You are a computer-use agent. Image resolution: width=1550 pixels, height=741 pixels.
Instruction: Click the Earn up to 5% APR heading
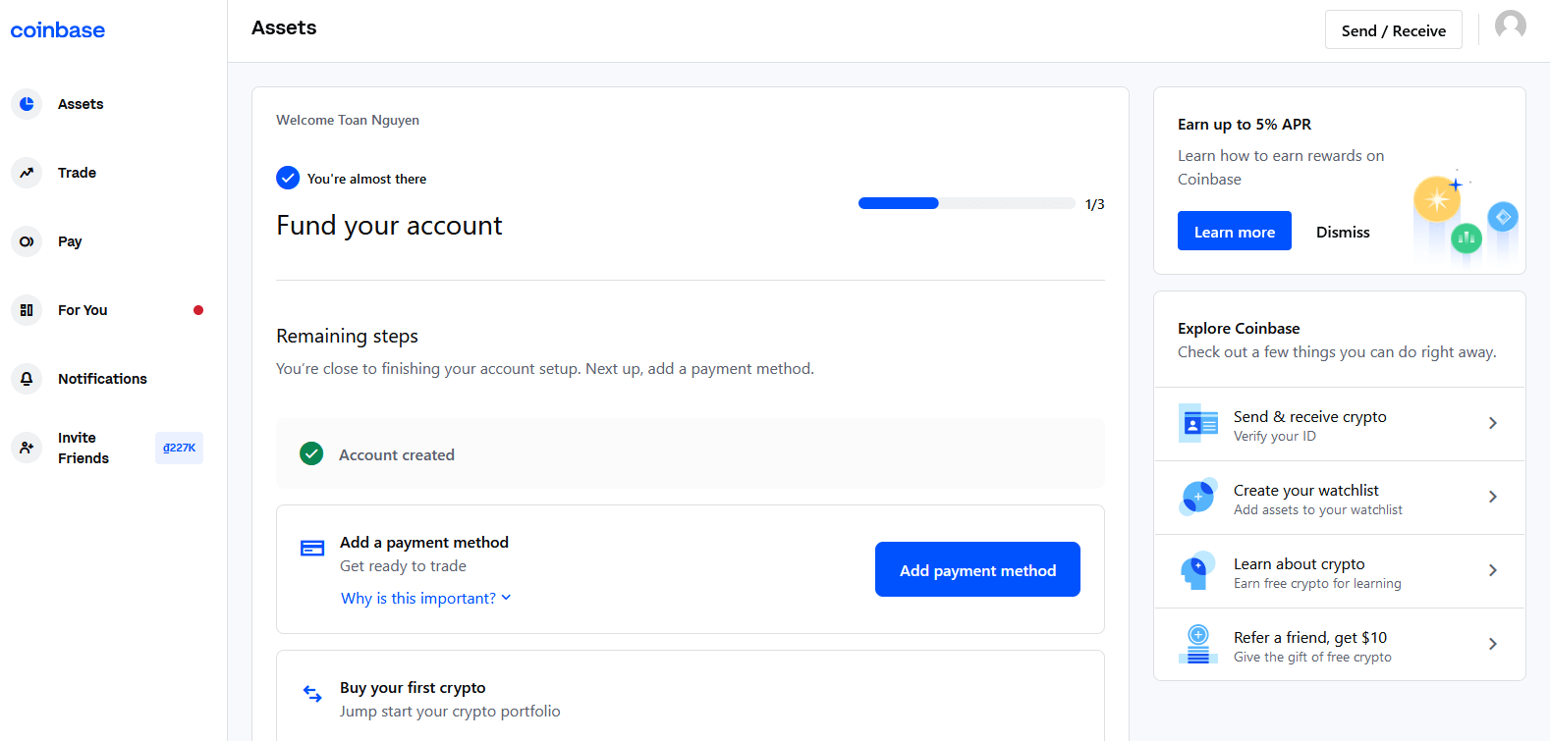click(x=1245, y=124)
